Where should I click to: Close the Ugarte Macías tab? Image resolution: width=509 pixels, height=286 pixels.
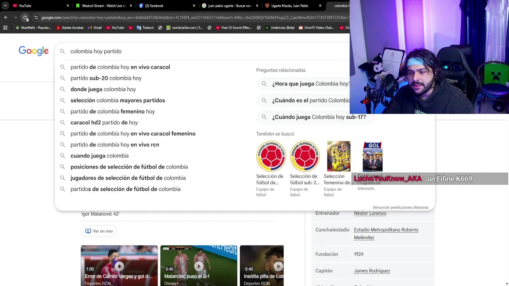[320, 6]
